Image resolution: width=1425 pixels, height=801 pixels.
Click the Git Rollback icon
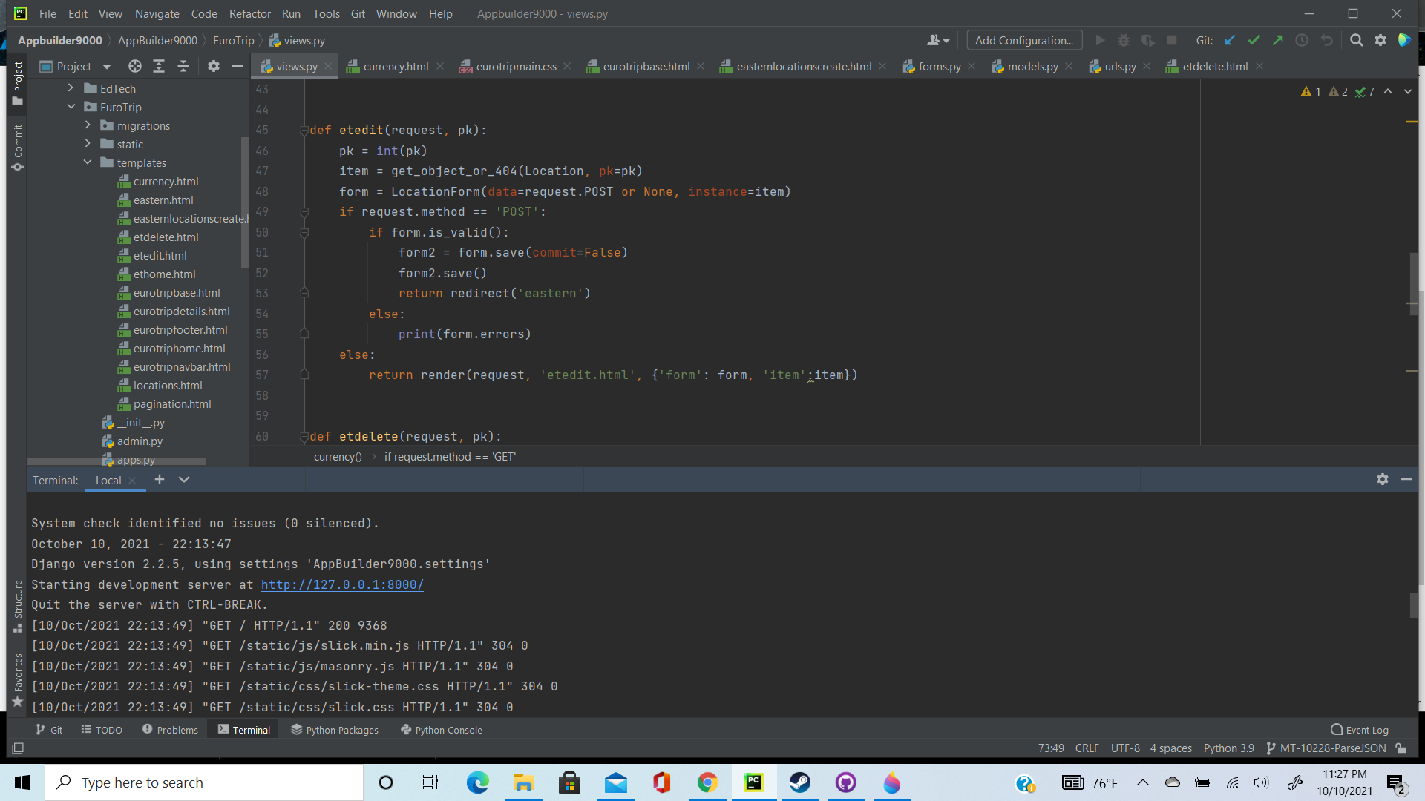click(1326, 41)
